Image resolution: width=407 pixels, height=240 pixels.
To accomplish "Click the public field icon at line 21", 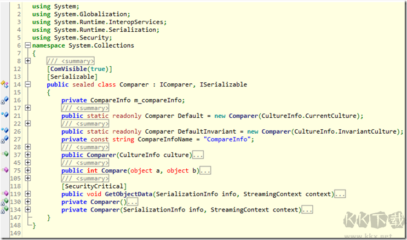I will pyautogui.click(x=5, y=115).
